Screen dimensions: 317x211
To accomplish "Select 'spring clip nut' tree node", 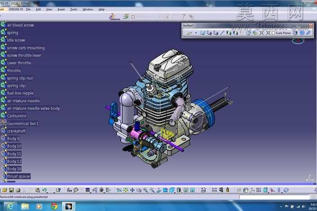I will pyautogui.click(x=20, y=78).
